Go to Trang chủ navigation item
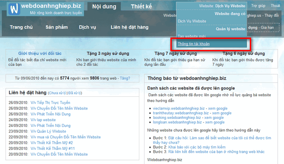This screenshot has width=284, height=164. tap(21, 27)
